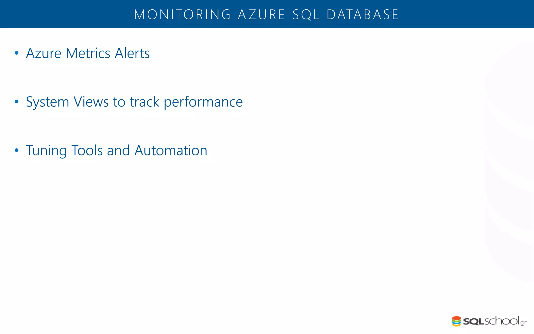The image size is (534, 334).
Task: Select the word MONITORING in the slide title
Action: pos(182,15)
